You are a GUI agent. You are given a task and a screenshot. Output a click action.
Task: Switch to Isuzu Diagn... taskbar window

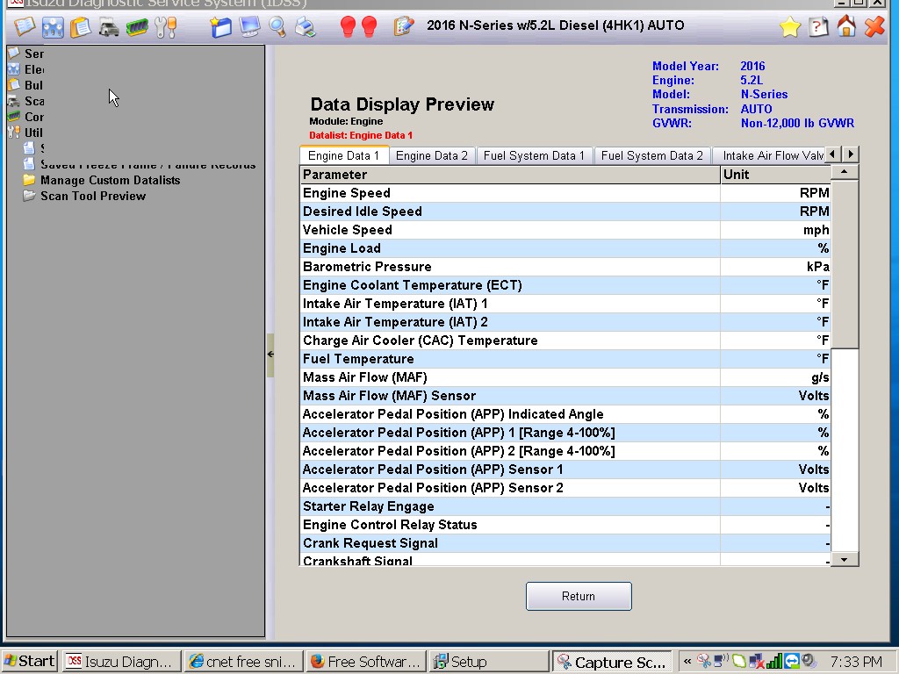click(x=121, y=662)
